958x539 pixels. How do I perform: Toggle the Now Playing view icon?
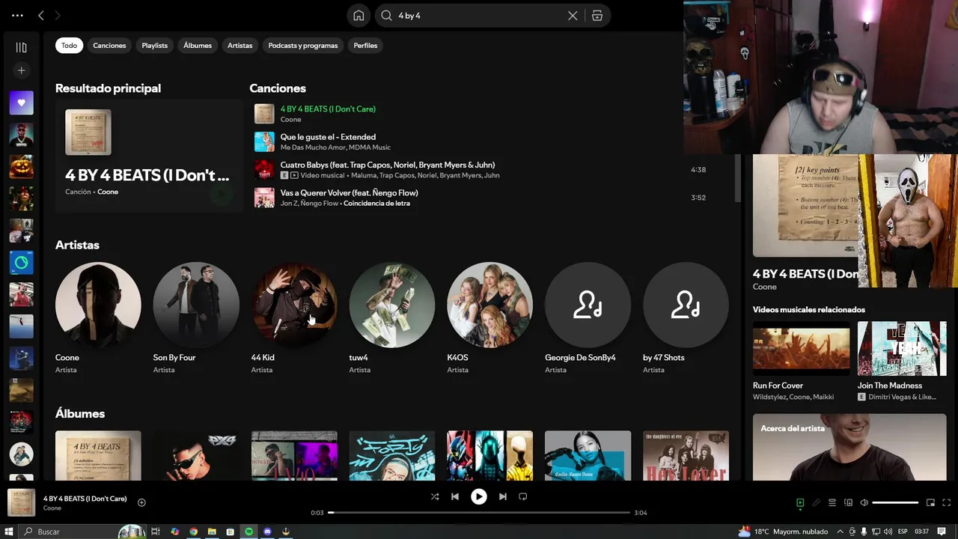[800, 503]
